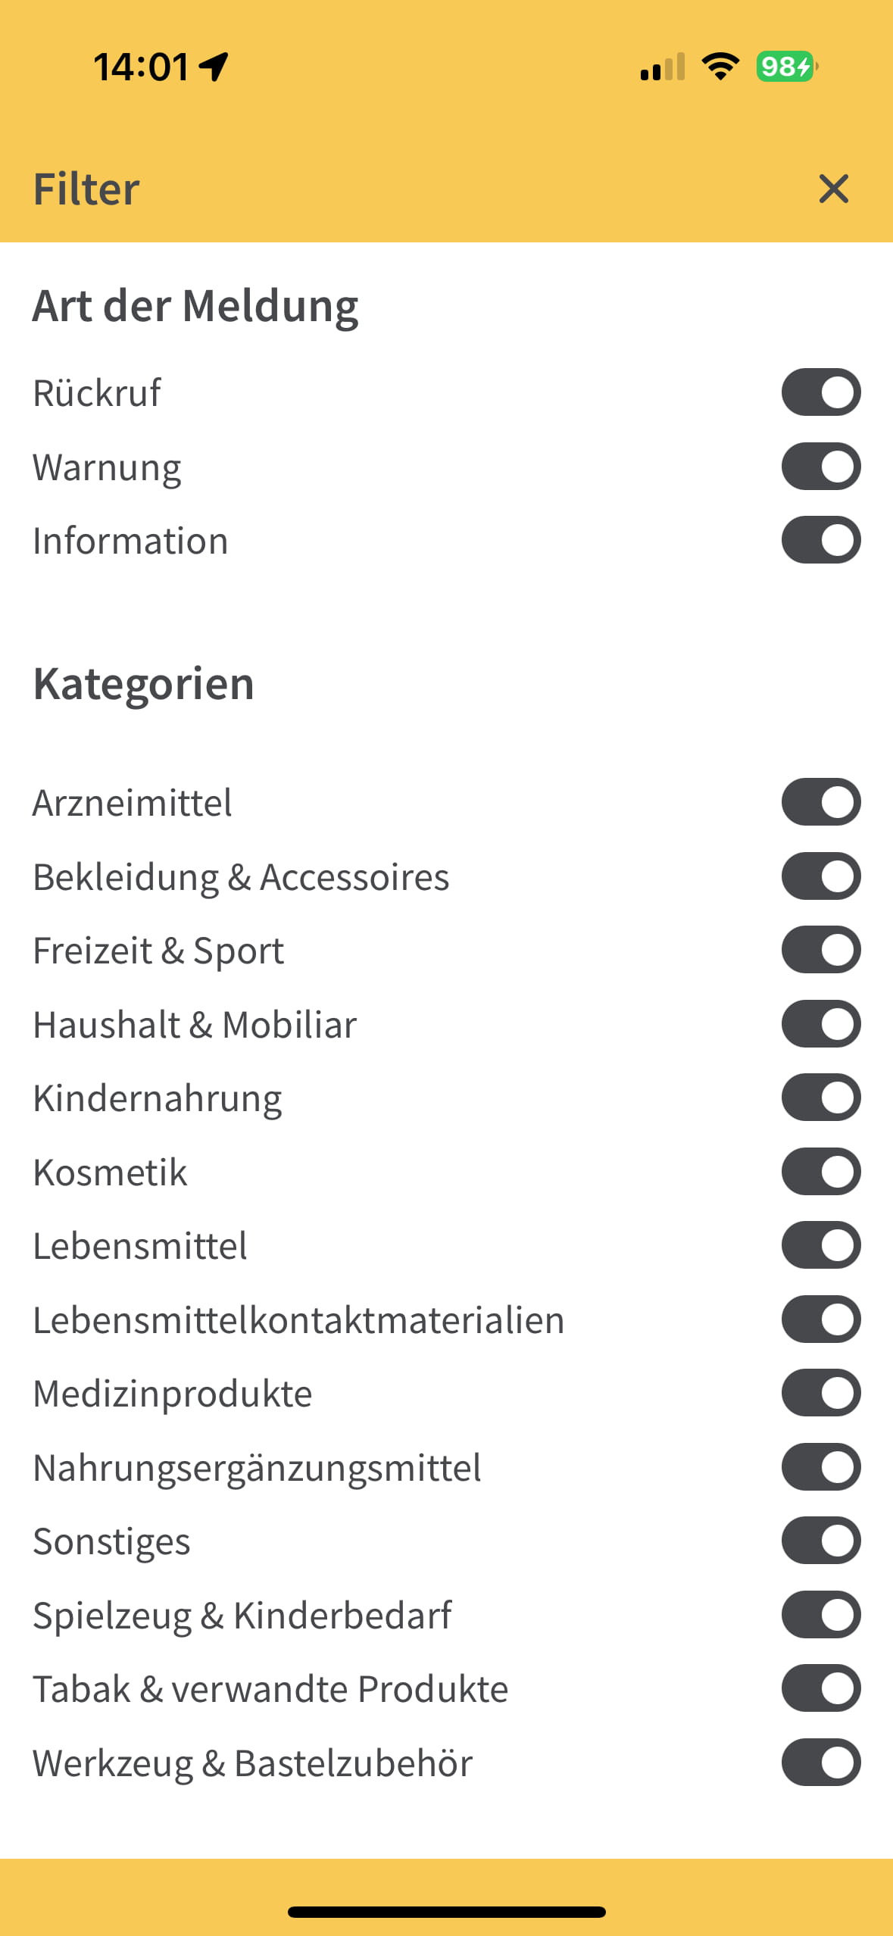Switch off the Information toggle
Viewport: 893px width, 1936px height.
tap(821, 540)
